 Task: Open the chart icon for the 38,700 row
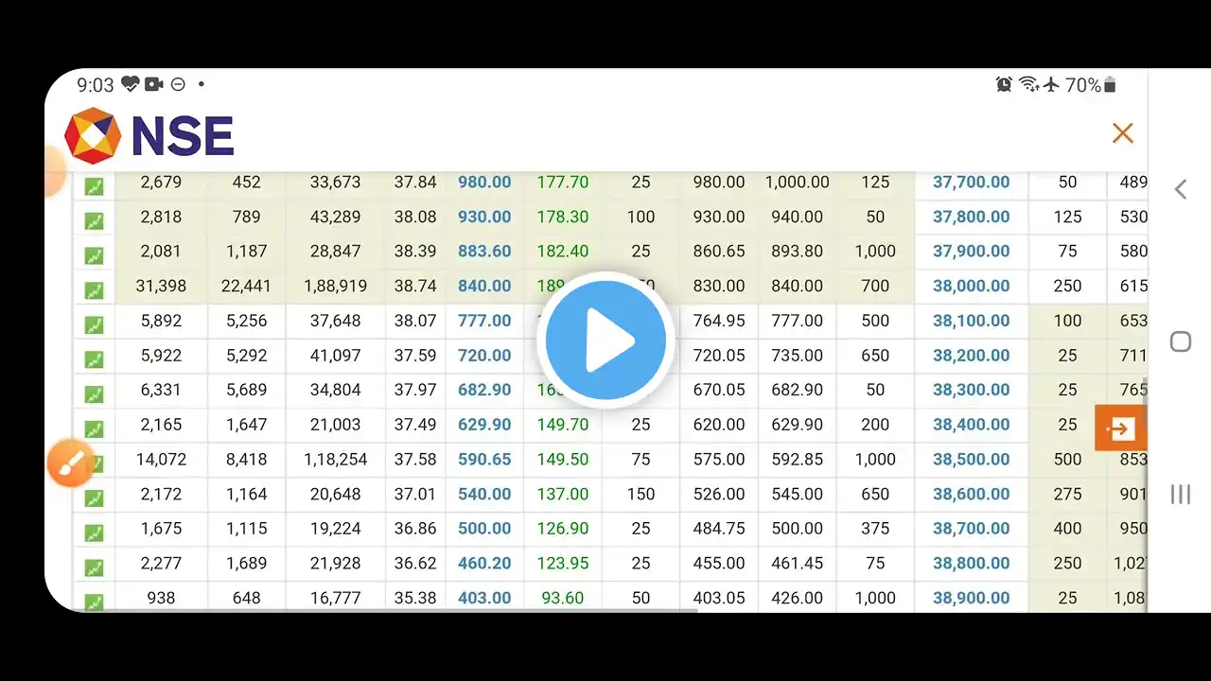click(94, 533)
